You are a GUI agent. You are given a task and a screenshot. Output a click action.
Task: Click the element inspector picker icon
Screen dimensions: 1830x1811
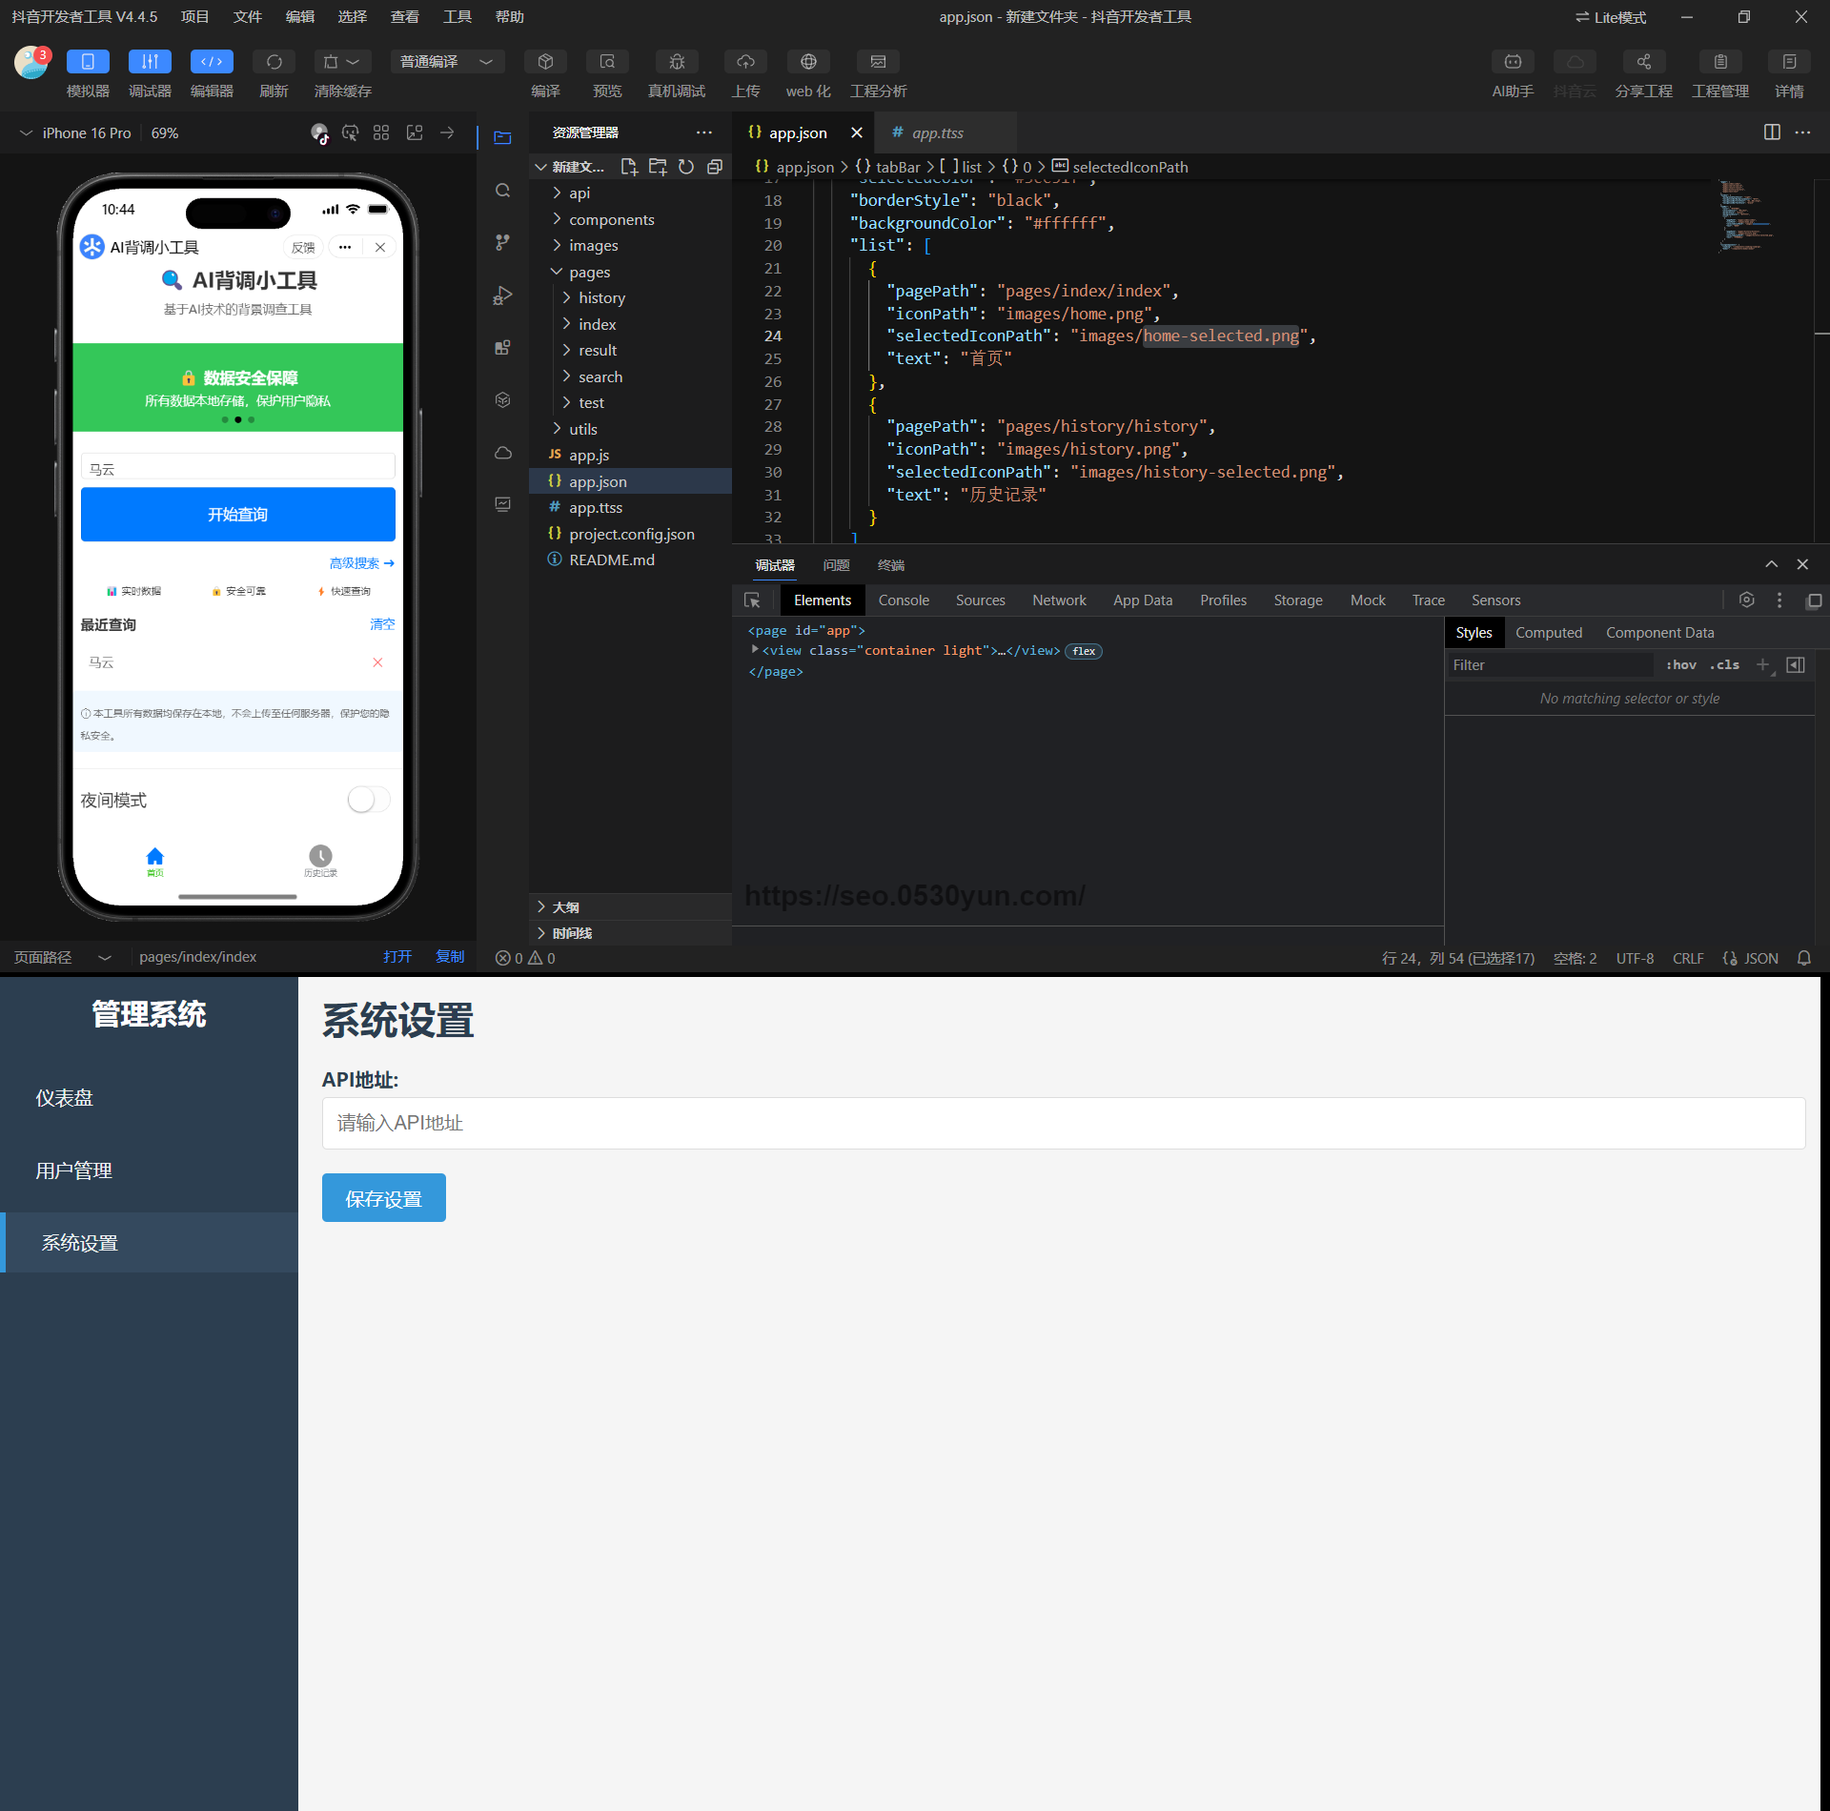click(x=752, y=600)
